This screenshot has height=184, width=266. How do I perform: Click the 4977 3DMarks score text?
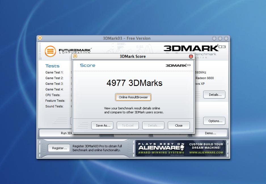[134, 83]
